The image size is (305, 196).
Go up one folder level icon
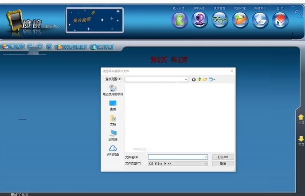tap(199, 79)
